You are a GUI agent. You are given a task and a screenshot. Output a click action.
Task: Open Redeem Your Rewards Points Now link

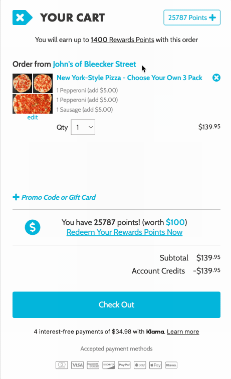124,232
